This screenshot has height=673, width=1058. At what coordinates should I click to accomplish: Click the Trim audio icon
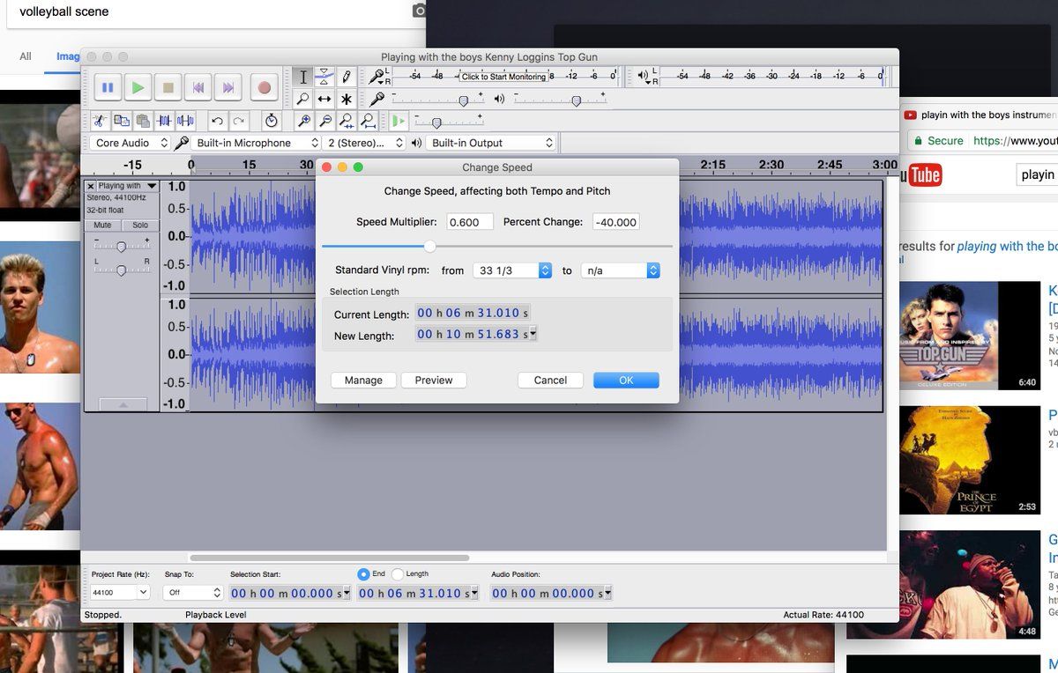(164, 121)
